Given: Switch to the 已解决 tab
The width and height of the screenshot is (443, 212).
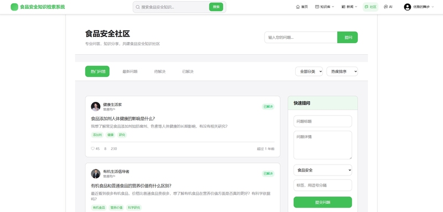Looking at the screenshot, I should 188,71.
